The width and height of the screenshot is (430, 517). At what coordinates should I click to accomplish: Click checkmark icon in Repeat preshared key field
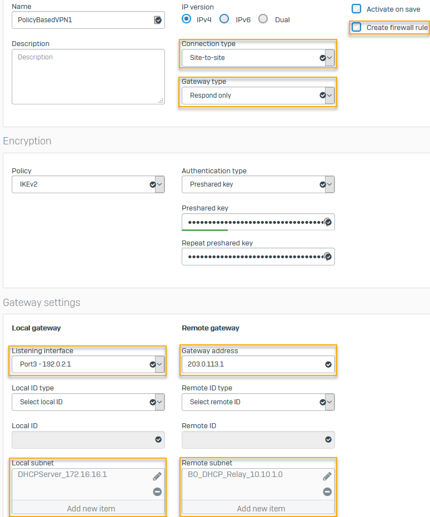pyautogui.click(x=328, y=257)
